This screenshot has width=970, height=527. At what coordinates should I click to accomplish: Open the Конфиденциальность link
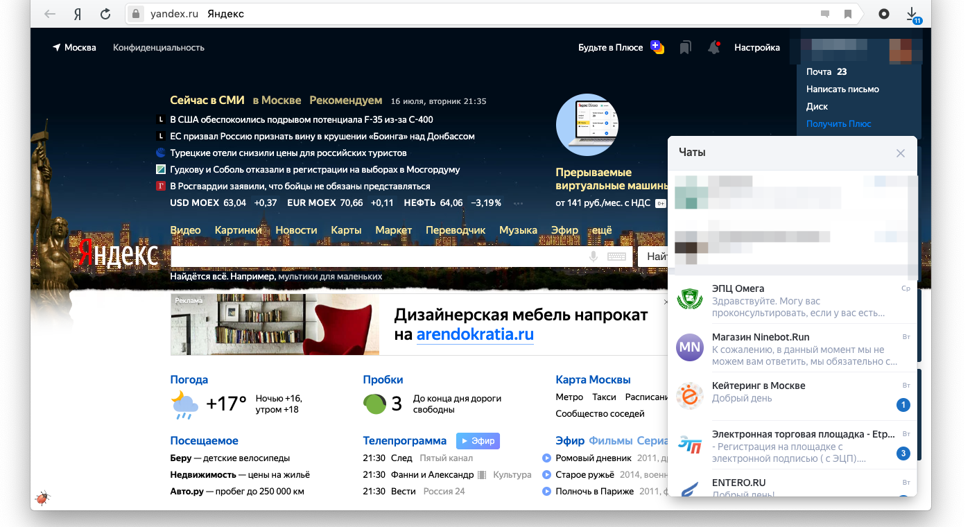pyautogui.click(x=159, y=48)
